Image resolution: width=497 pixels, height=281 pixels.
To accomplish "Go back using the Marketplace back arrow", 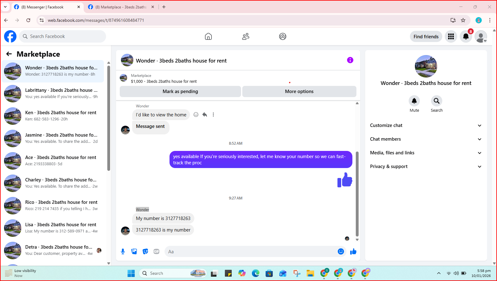I will point(9,54).
